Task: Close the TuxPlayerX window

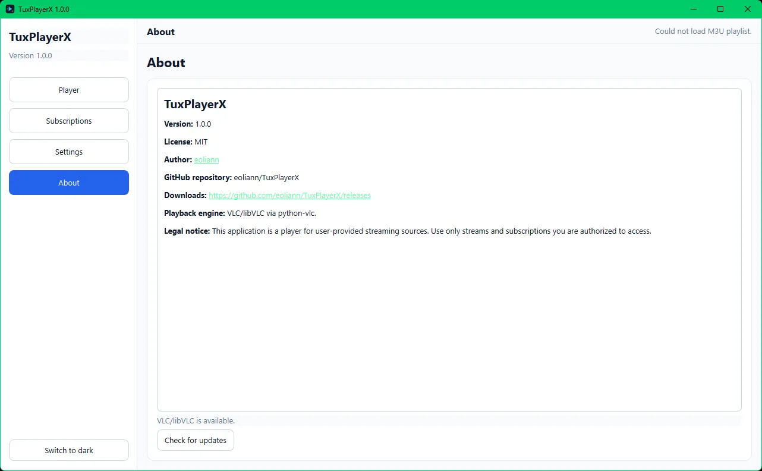Action: tap(748, 9)
